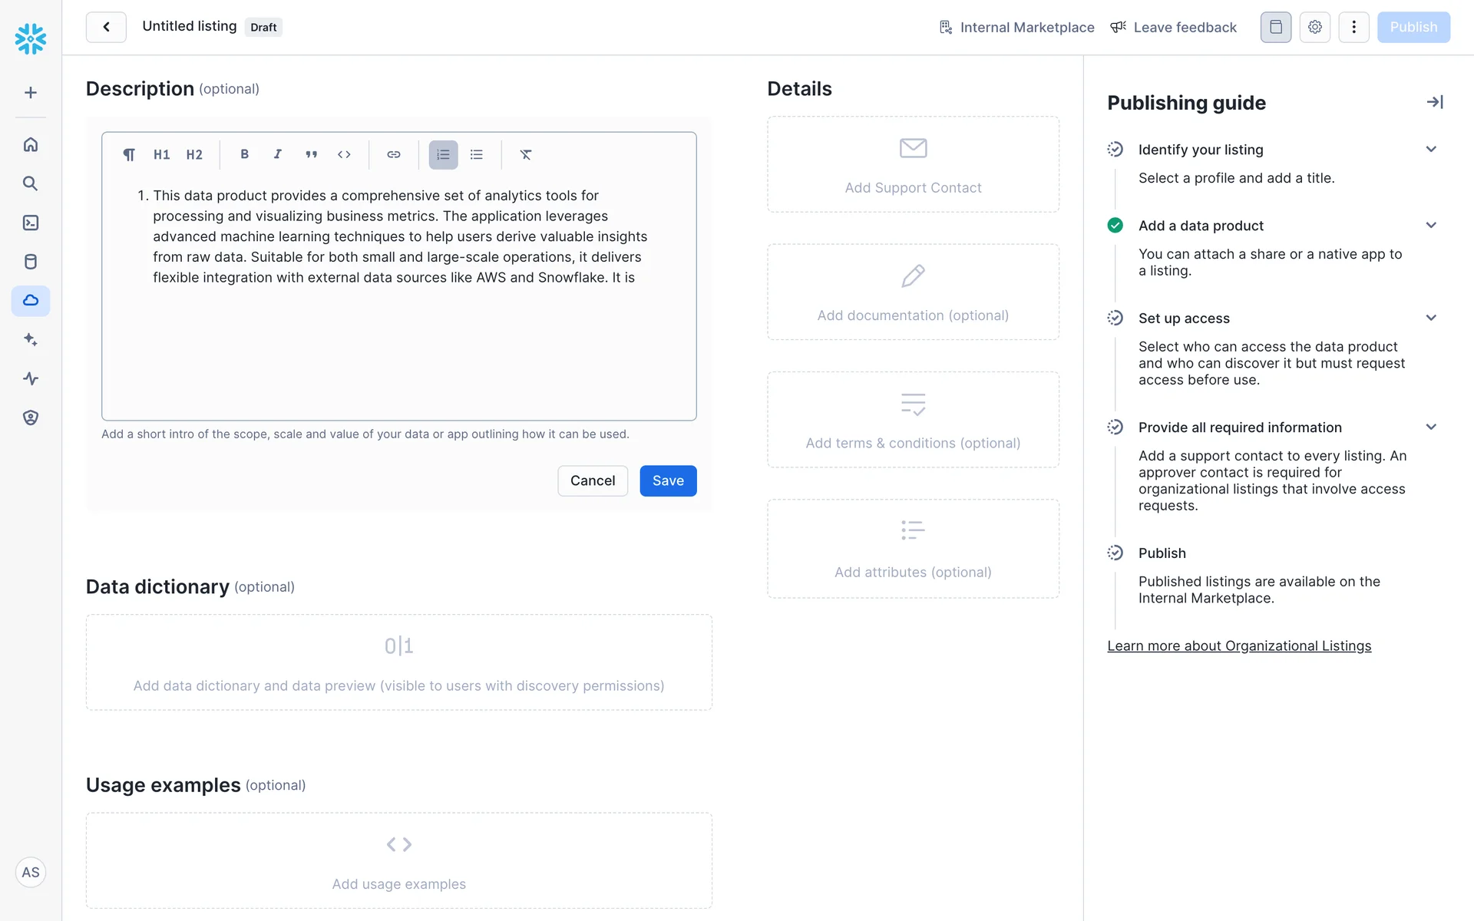Open the three-dot more options menu
The width and height of the screenshot is (1474, 921).
[x=1353, y=27]
